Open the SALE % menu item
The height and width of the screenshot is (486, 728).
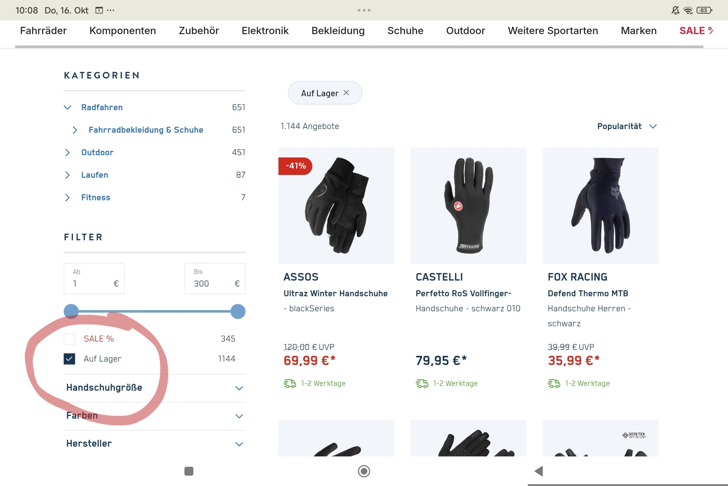pos(696,31)
